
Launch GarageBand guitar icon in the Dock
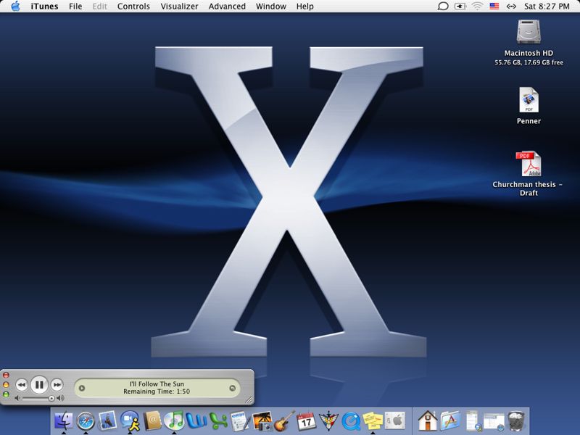[284, 421]
